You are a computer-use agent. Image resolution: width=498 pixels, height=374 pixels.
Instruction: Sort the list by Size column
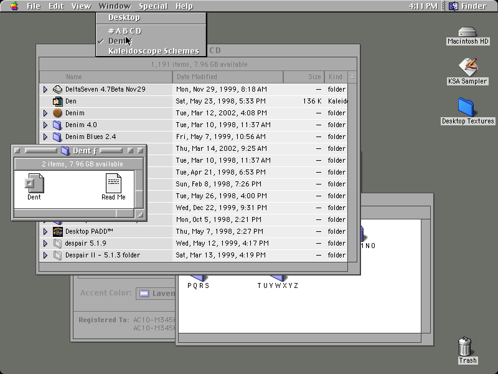click(x=304, y=77)
